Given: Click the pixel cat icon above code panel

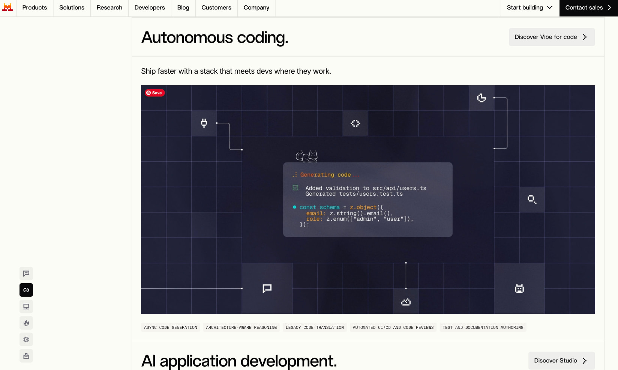Looking at the screenshot, I should [307, 156].
